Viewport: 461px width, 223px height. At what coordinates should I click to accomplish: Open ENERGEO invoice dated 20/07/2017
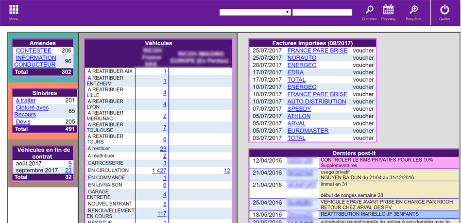[302, 65]
